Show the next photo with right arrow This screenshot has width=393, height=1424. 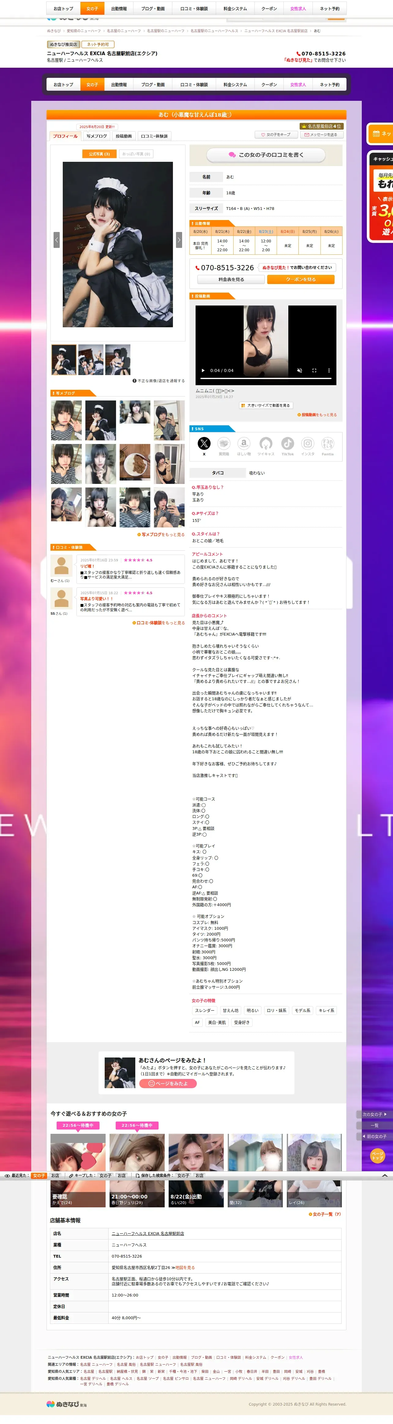tap(179, 239)
